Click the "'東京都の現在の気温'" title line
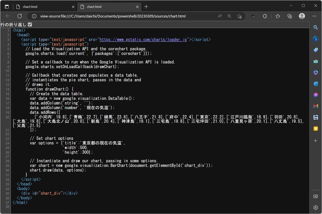The height and width of the screenshot is (214, 322). click(x=78, y=143)
